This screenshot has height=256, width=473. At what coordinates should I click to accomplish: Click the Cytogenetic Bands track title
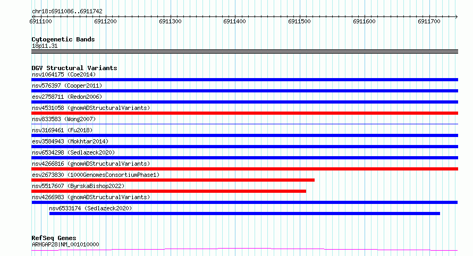pyautogui.click(x=63, y=39)
